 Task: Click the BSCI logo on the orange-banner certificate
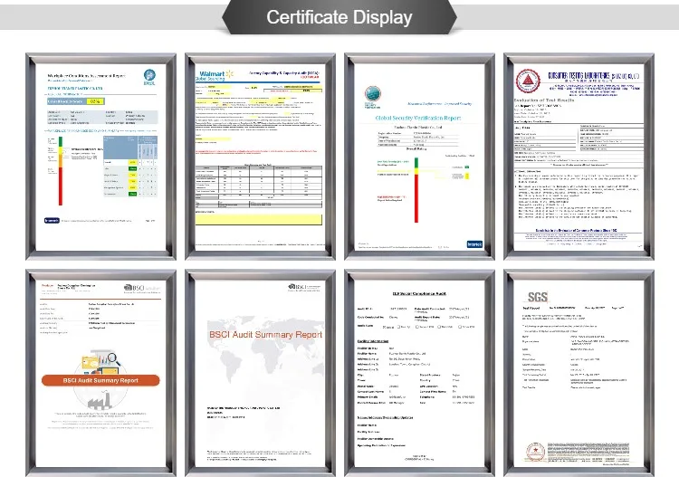tap(142, 288)
